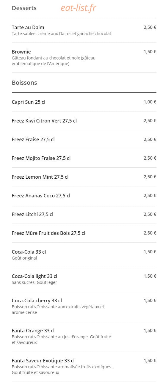168x382 pixels.
Task: Select the Tarte au Daim dessert
Action: click(x=84, y=30)
